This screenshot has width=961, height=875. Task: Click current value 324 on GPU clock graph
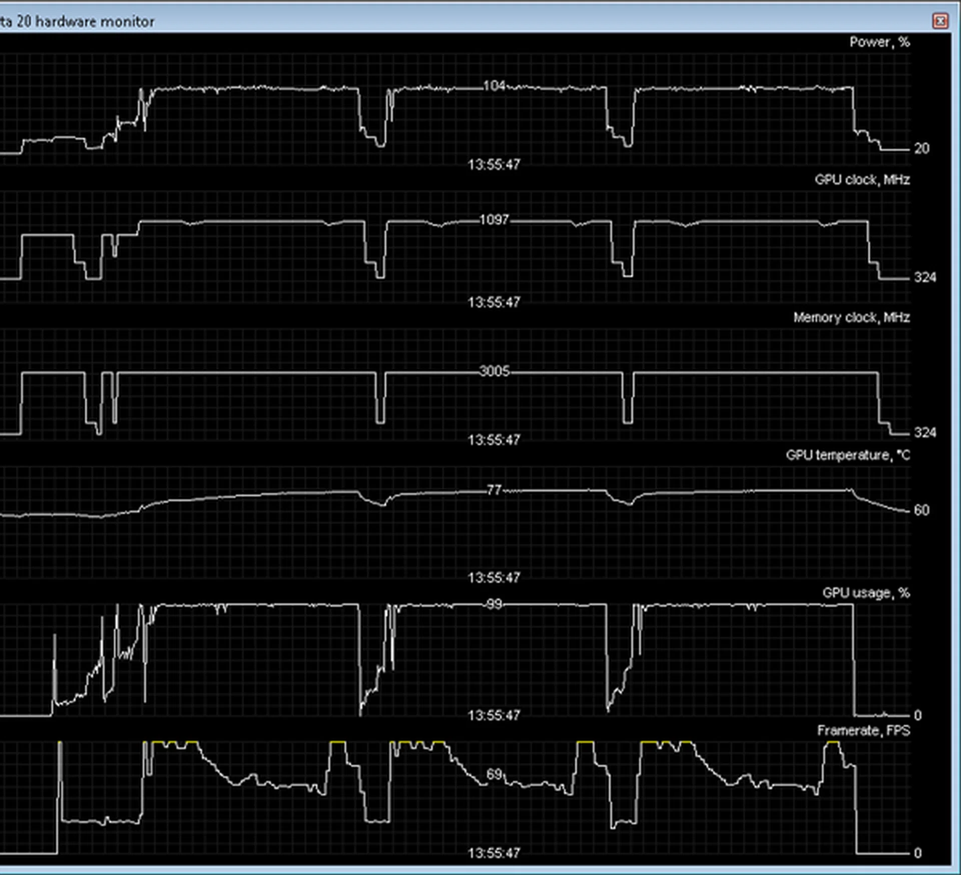pos(925,277)
